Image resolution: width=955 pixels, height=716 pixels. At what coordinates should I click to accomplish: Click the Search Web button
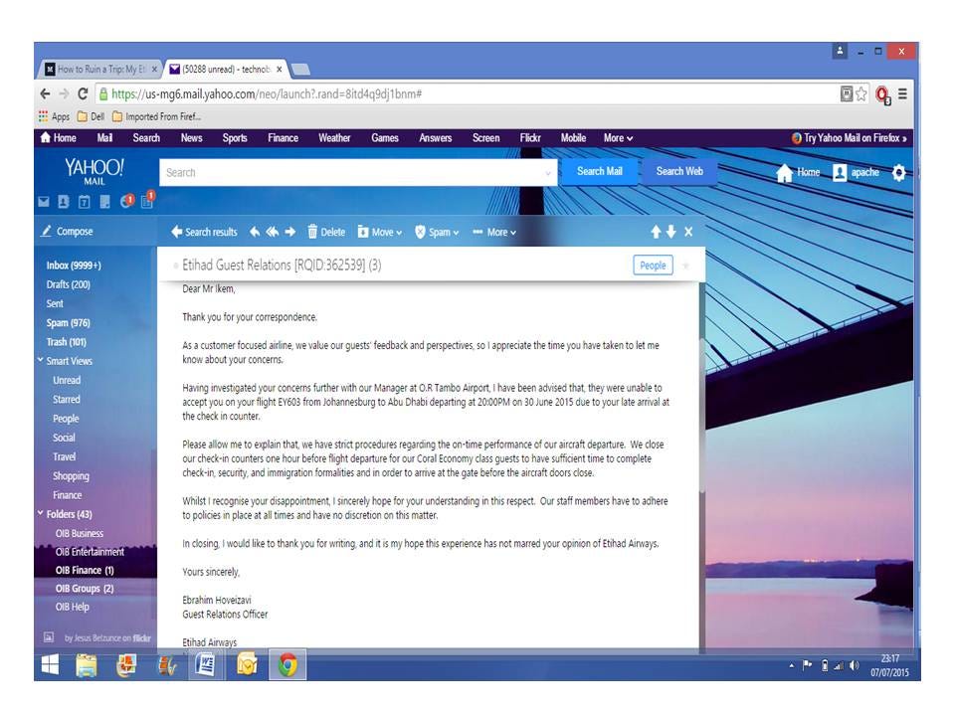pos(679,172)
